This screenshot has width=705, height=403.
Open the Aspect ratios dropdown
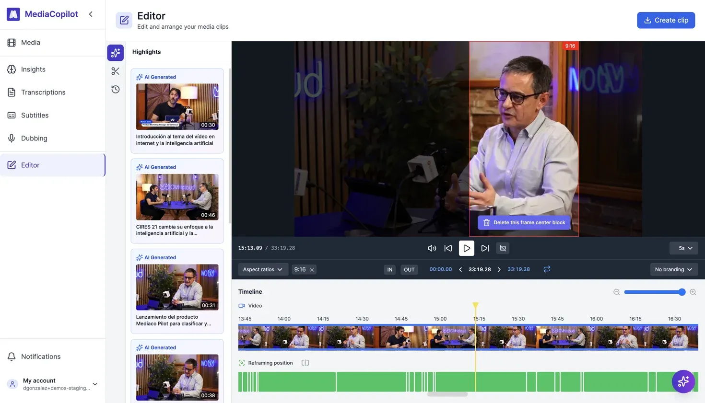263,269
